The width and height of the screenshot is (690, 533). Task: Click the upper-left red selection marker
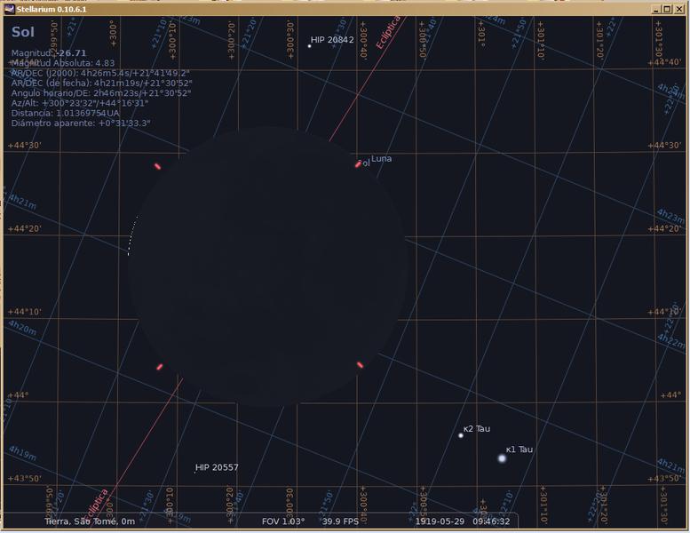point(157,166)
